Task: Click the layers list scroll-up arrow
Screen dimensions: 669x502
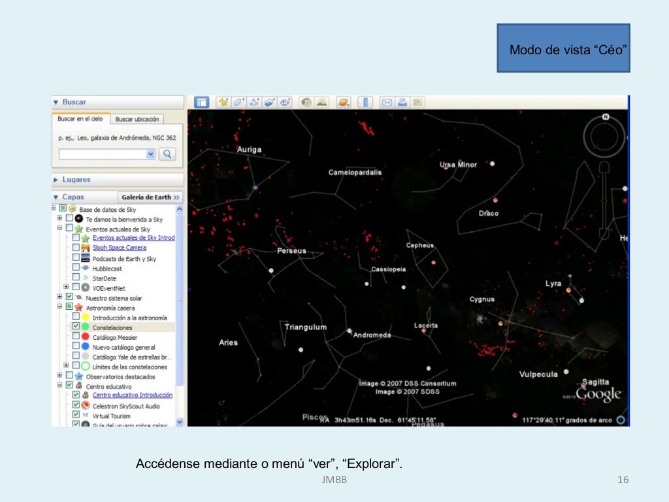Action: [x=179, y=209]
